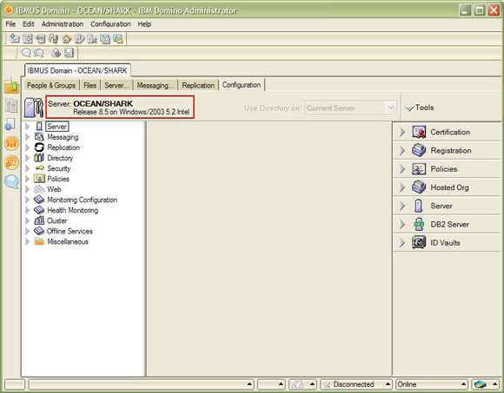Expand the Web tree node

[x=28, y=189]
